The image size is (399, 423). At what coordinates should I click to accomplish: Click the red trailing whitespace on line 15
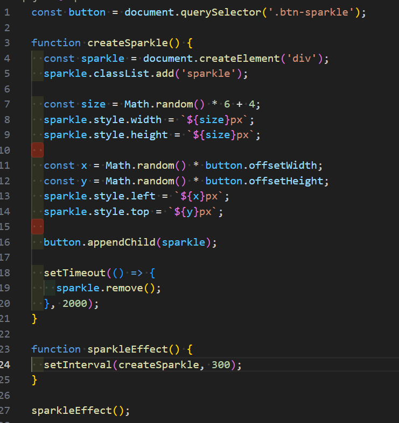38,227
